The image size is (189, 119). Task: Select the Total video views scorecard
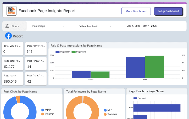click(x=13, y=49)
